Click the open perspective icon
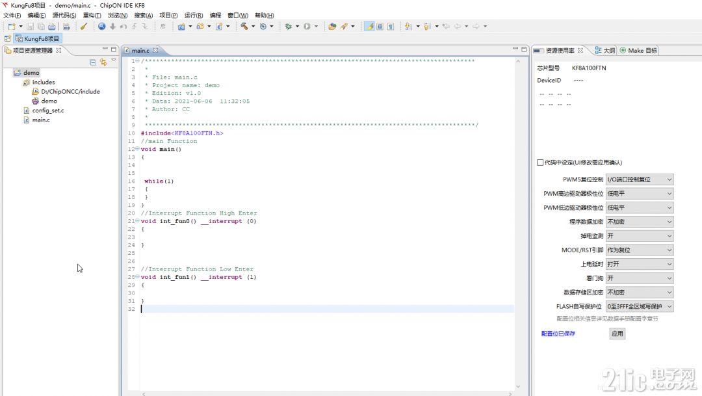Viewport: 702px width, 396px height. (x=8, y=38)
